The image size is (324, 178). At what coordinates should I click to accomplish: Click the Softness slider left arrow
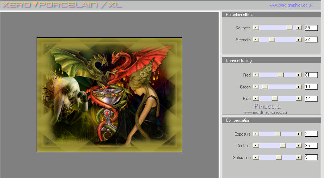[256, 28]
